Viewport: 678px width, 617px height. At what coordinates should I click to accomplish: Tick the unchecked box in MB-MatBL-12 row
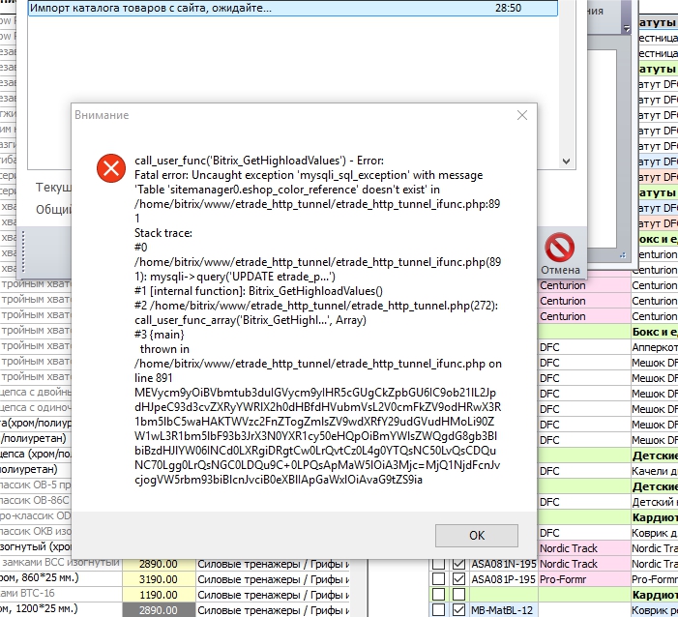pyautogui.click(x=438, y=610)
